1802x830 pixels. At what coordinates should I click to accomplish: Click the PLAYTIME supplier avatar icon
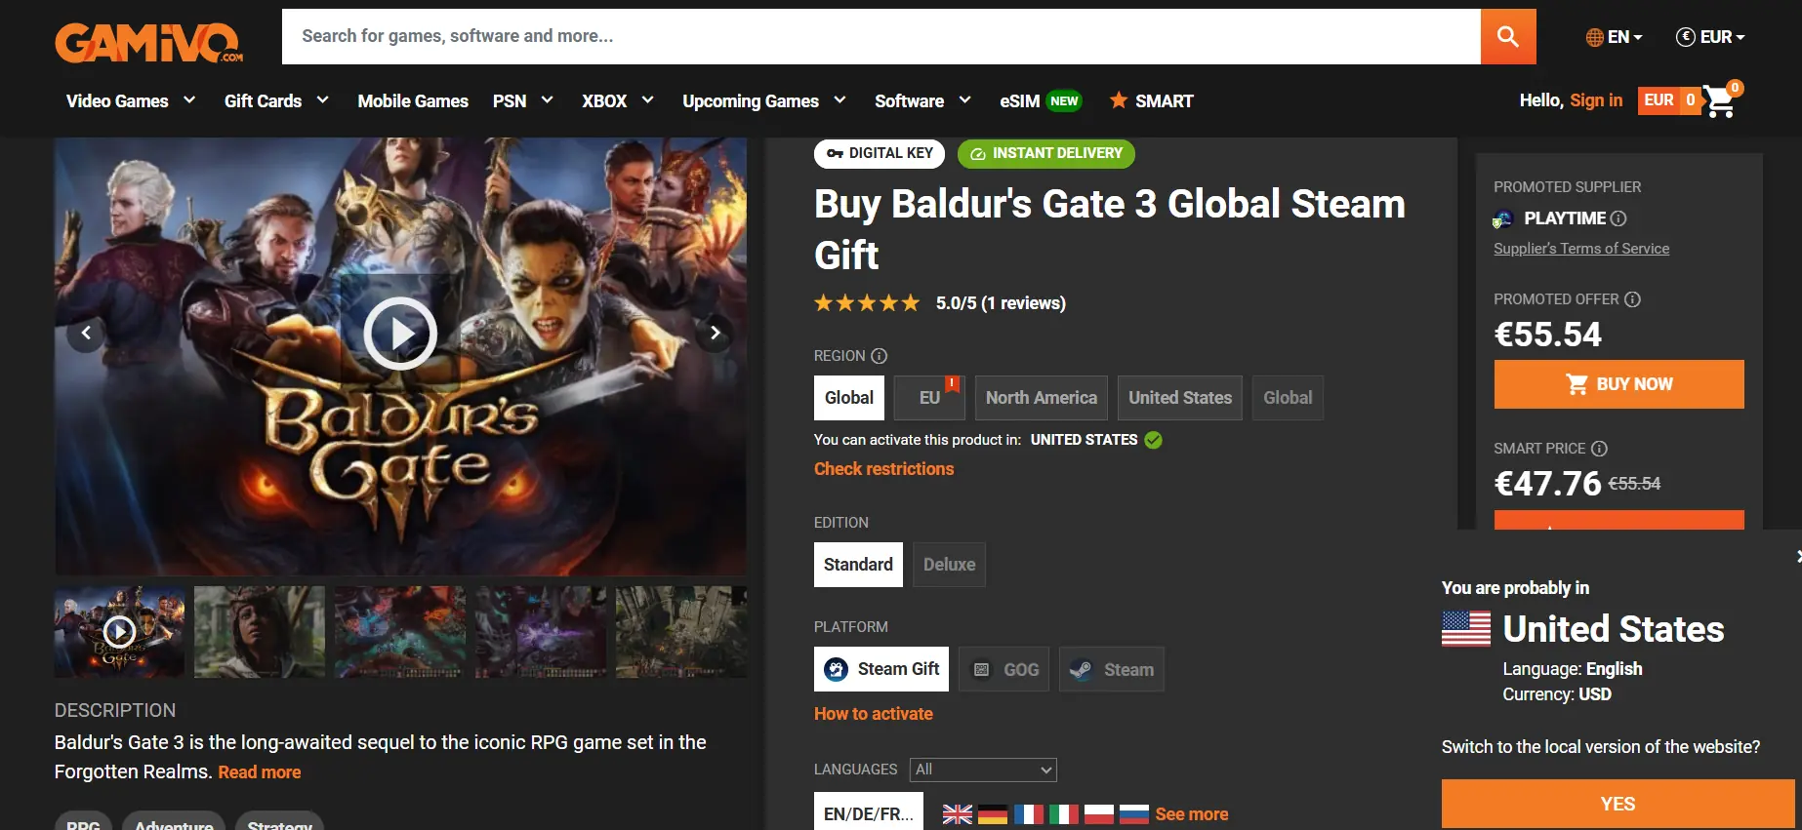coord(1503,219)
